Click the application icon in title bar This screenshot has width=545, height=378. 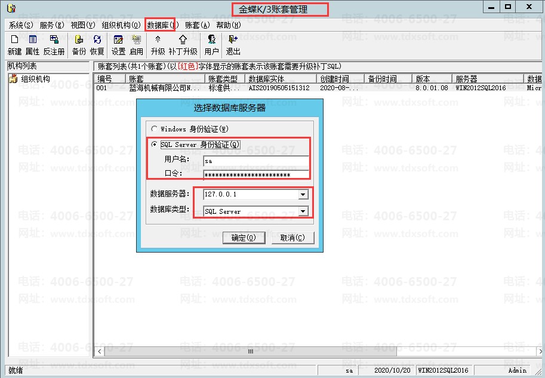click(x=11, y=8)
